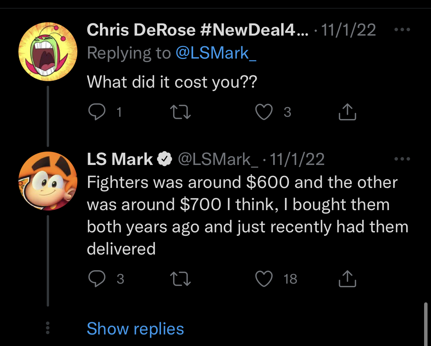Click Chris DeRose's display name
The image size is (431, 346).
pos(197,30)
